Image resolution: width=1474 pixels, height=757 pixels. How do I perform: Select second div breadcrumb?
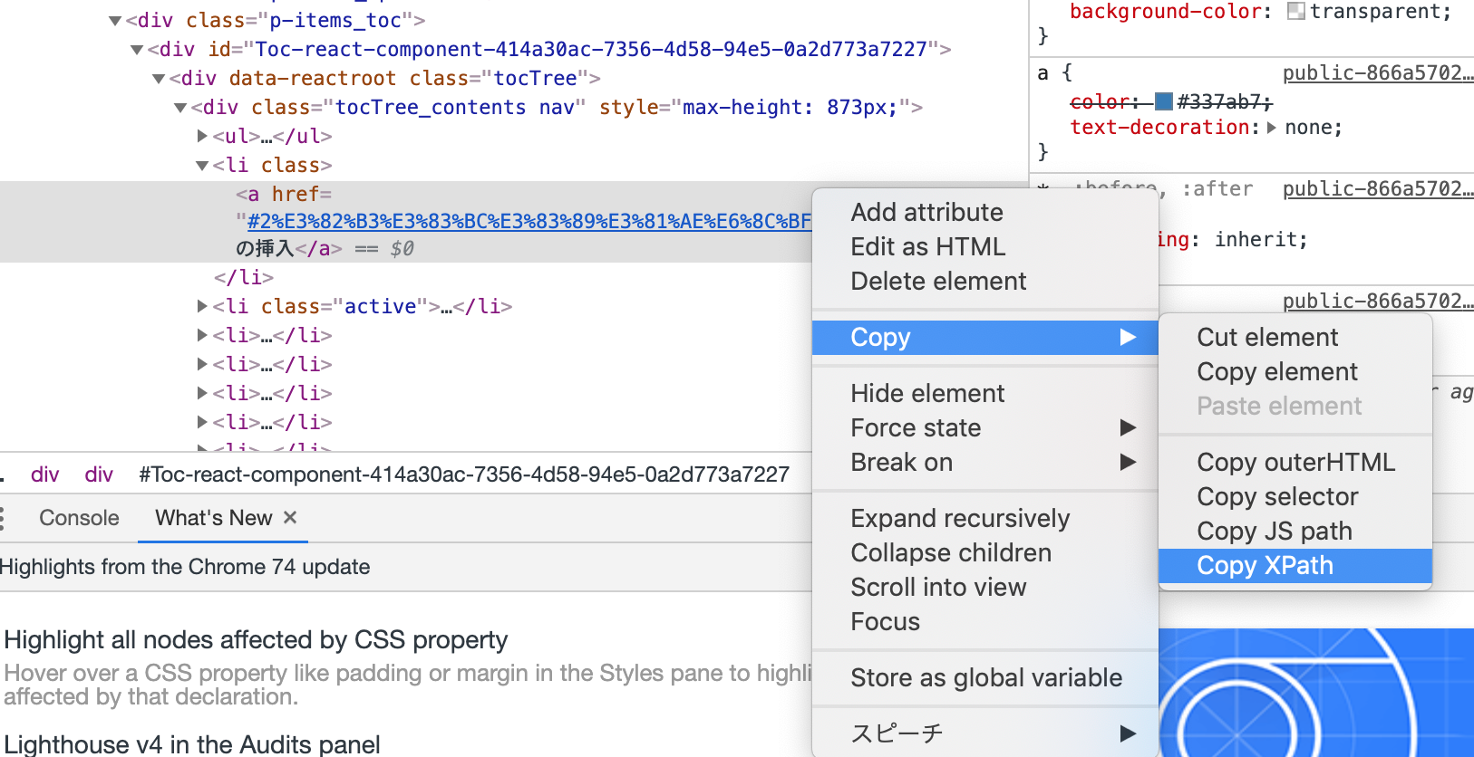coord(99,474)
